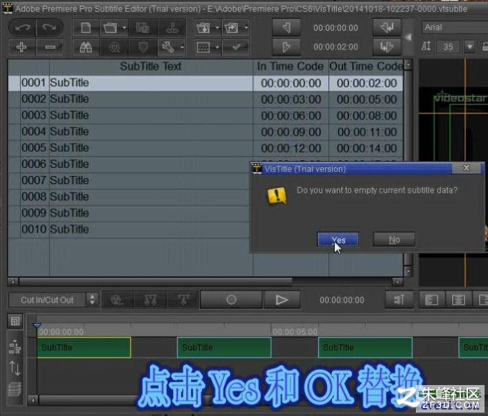Open the Cut In/Cut Out mode dropdown
Image resolution: width=488 pixels, height=416 pixels.
pyautogui.click(x=54, y=300)
